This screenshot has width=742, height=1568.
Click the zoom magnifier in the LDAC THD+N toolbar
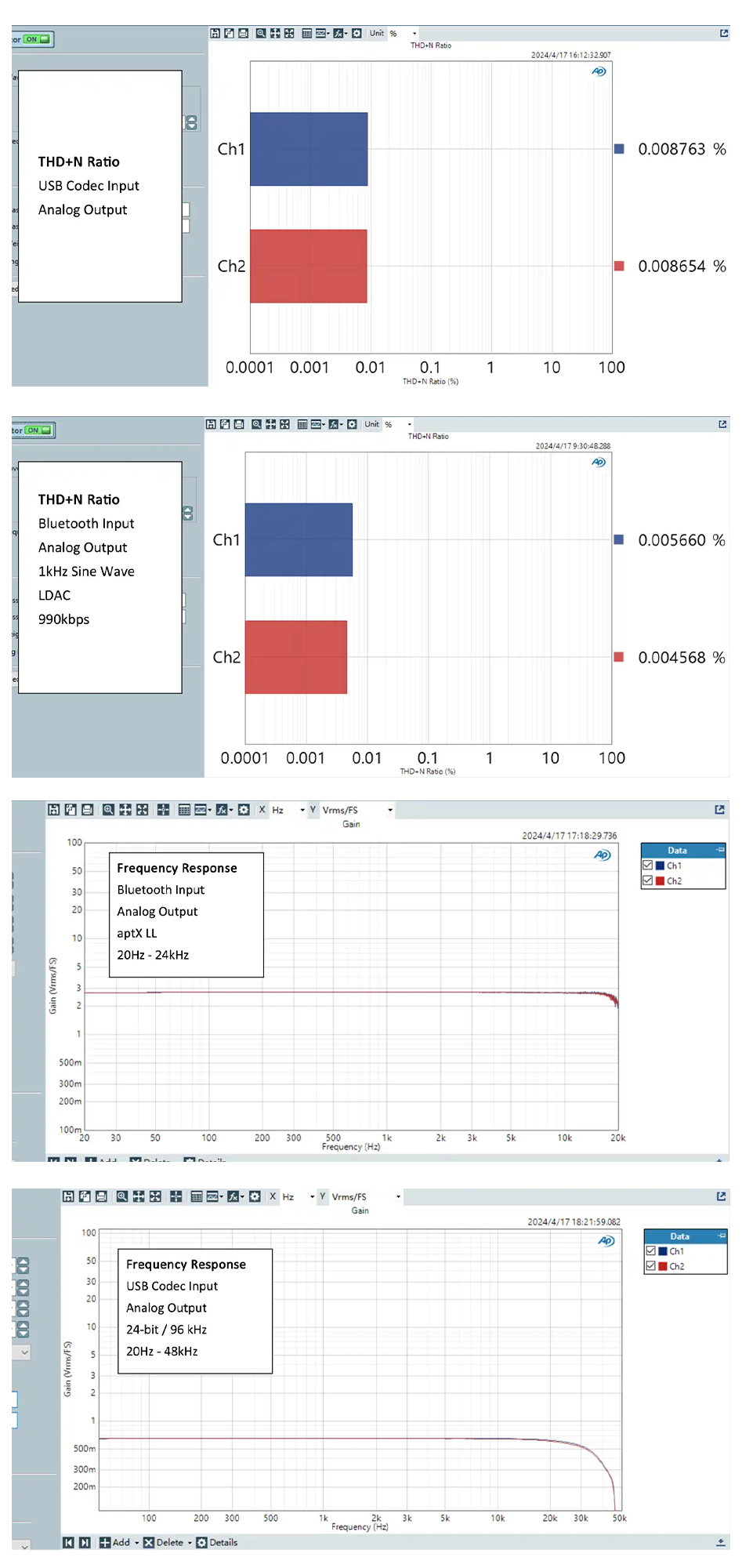256,424
